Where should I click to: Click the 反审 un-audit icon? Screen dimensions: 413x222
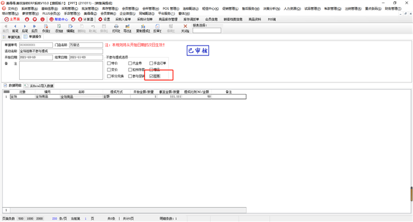pyautogui.click(x=157, y=26)
